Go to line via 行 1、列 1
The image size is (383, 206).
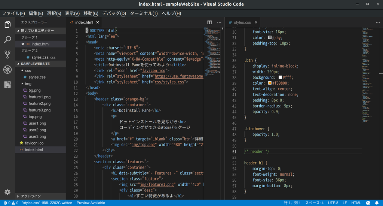click(292, 203)
